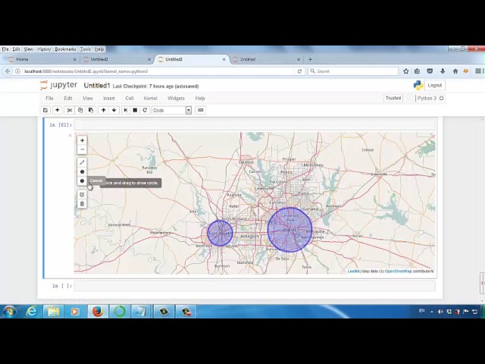Close the Untitled2 tab
This screenshot has height=364, width=485.
(x=149, y=59)
